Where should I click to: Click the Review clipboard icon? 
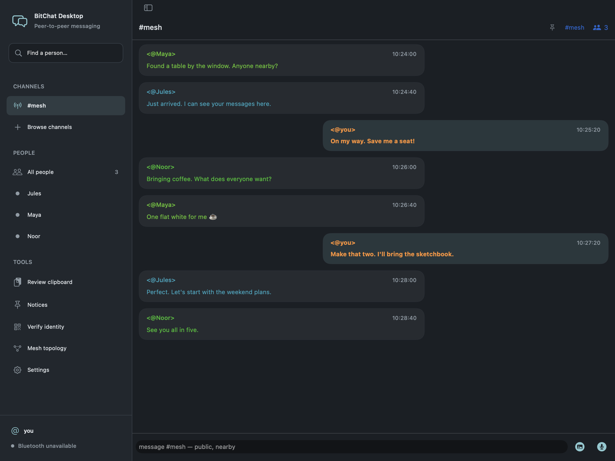click(18, 282)
